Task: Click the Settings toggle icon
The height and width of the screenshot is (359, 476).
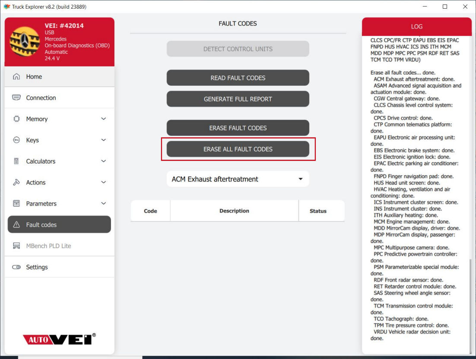Action: pos(16,267)
